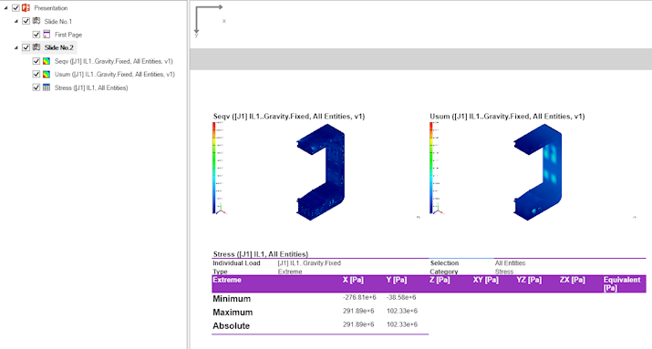Select Stress ([J1] IL1, All Entities) tree item

91,87
